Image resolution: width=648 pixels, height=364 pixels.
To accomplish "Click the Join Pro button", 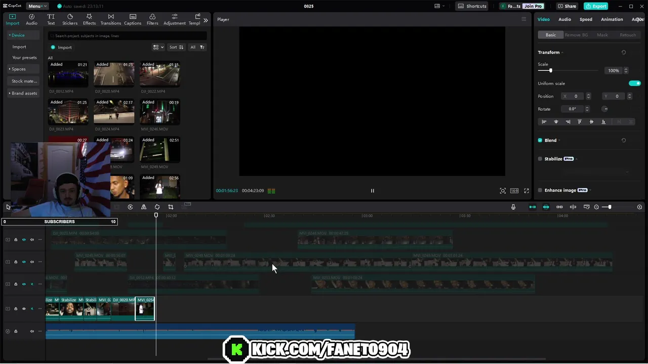I will [533, 6].
